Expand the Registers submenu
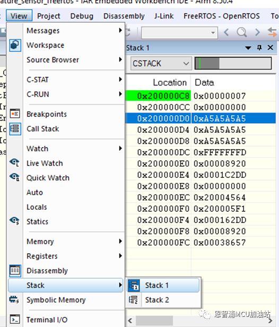The image size is (279, 327). [120, 256]
